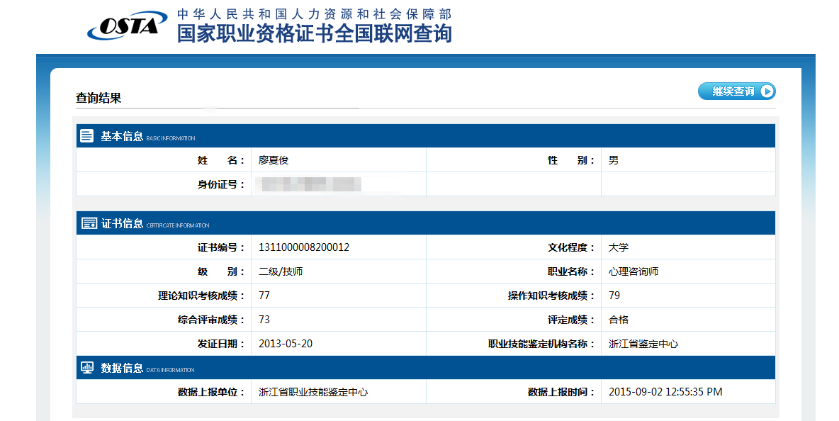Click the 数据信息 section header bar
Screen dimensions: 839x421
point(425,368)
